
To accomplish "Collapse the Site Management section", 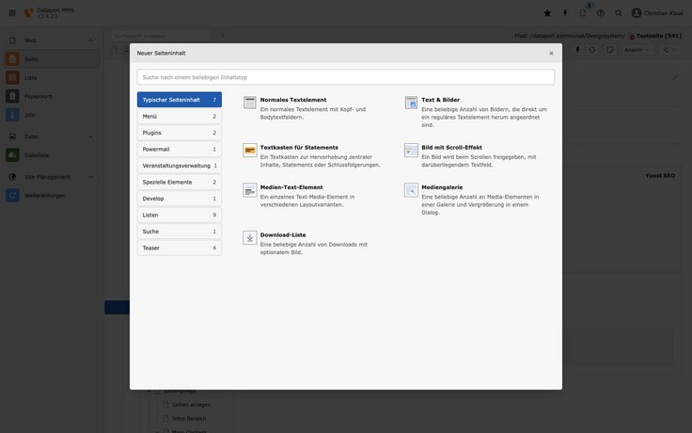I will point(90,176).
